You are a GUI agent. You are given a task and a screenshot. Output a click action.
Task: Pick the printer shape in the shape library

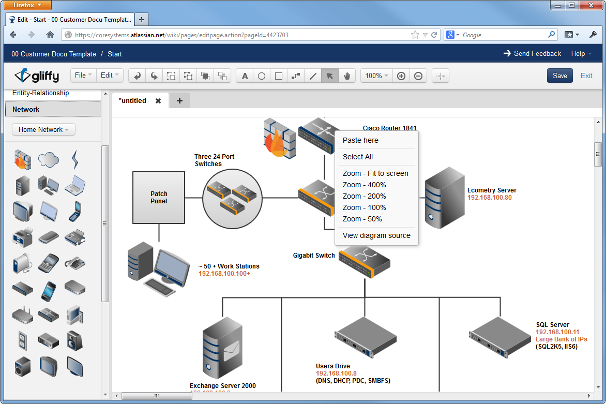point(22,237)
